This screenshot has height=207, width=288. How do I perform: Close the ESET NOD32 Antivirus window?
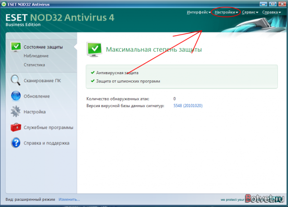coord(282,4)
